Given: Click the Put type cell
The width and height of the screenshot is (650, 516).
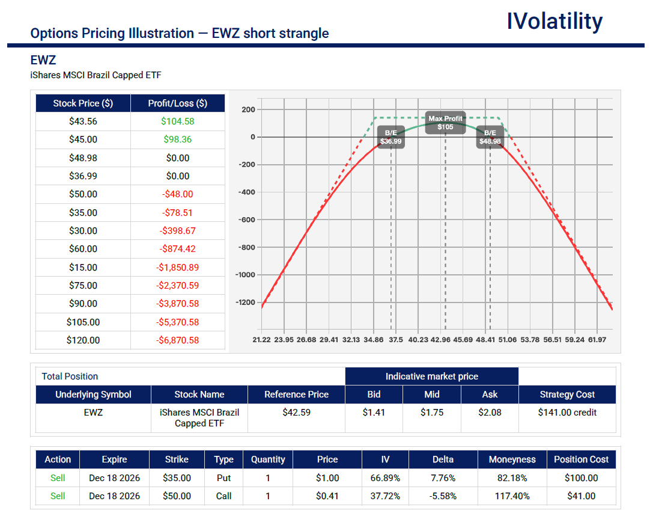Looking at the screenshot, I should click(x=223, y=478).
